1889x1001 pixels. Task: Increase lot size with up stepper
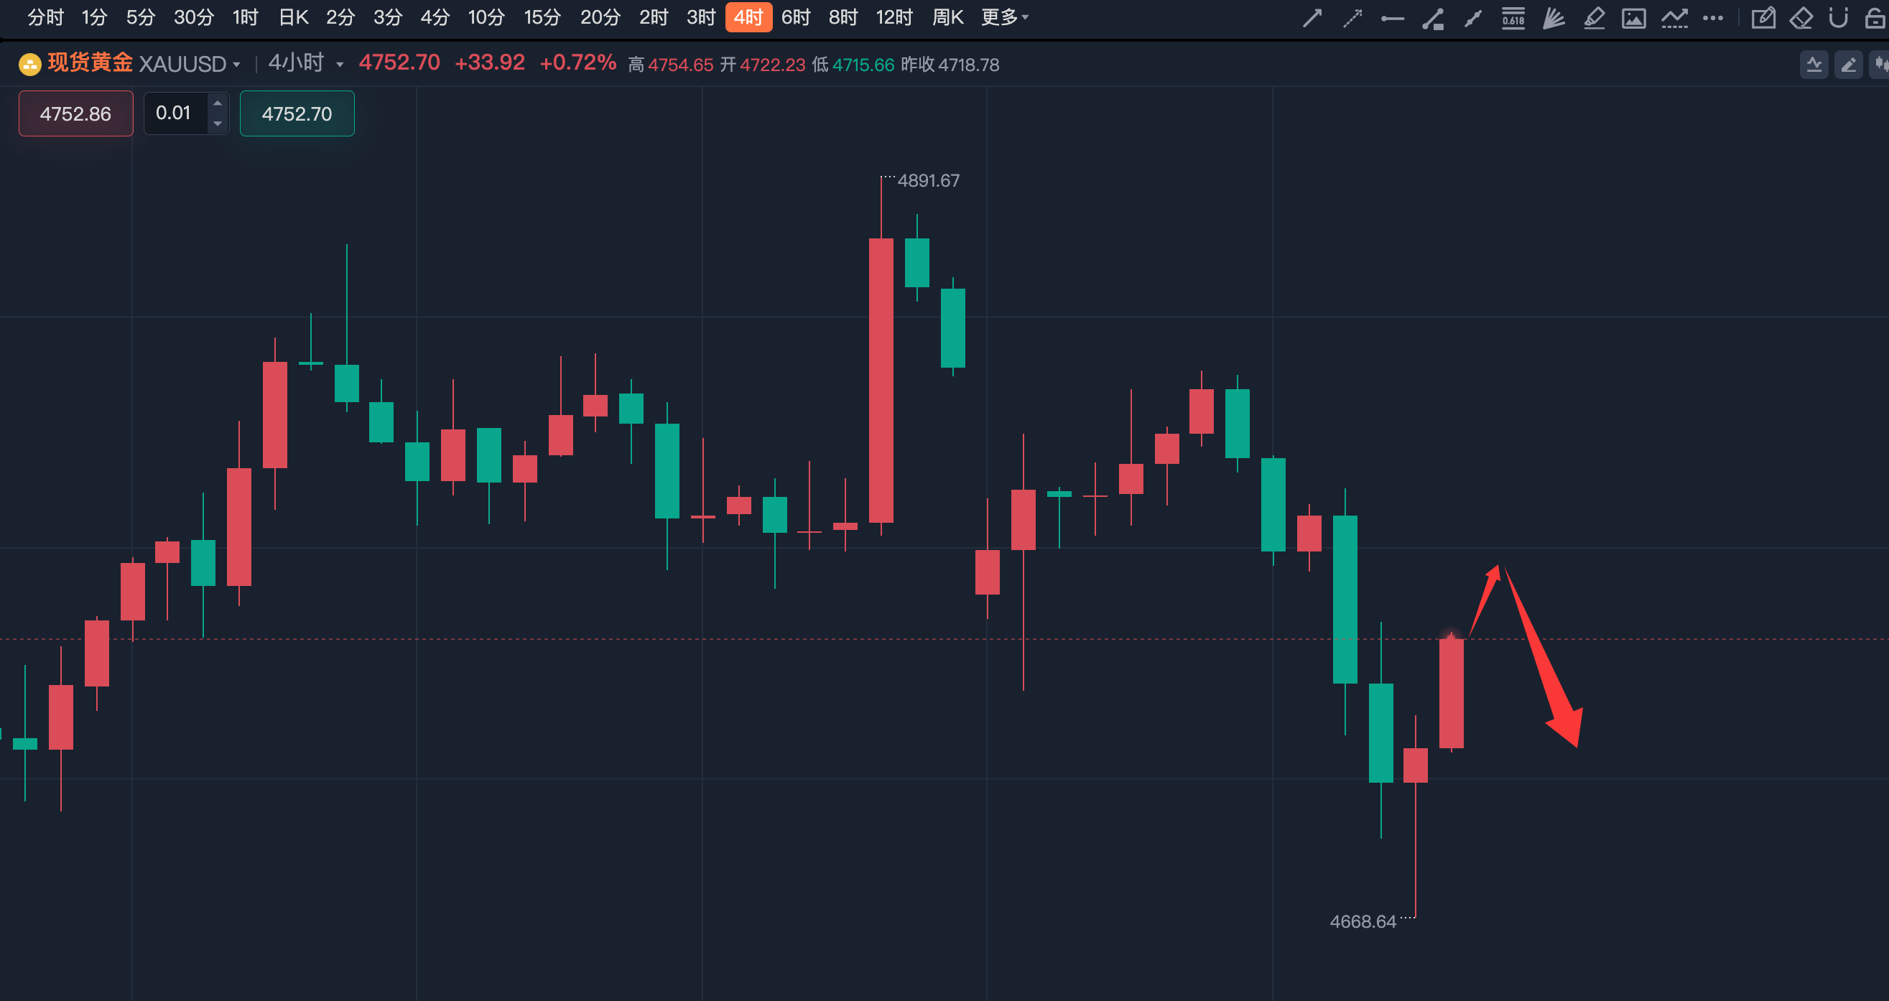point(217,103)
